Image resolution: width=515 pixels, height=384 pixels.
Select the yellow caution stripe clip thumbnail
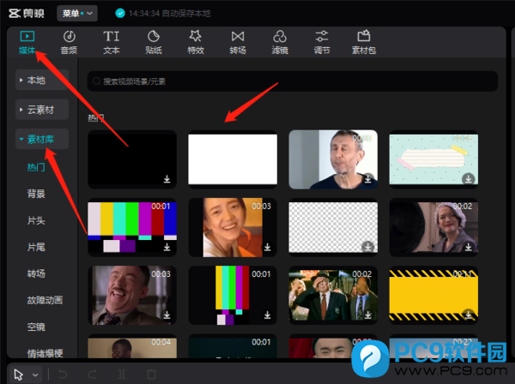[x=433, y=295]
